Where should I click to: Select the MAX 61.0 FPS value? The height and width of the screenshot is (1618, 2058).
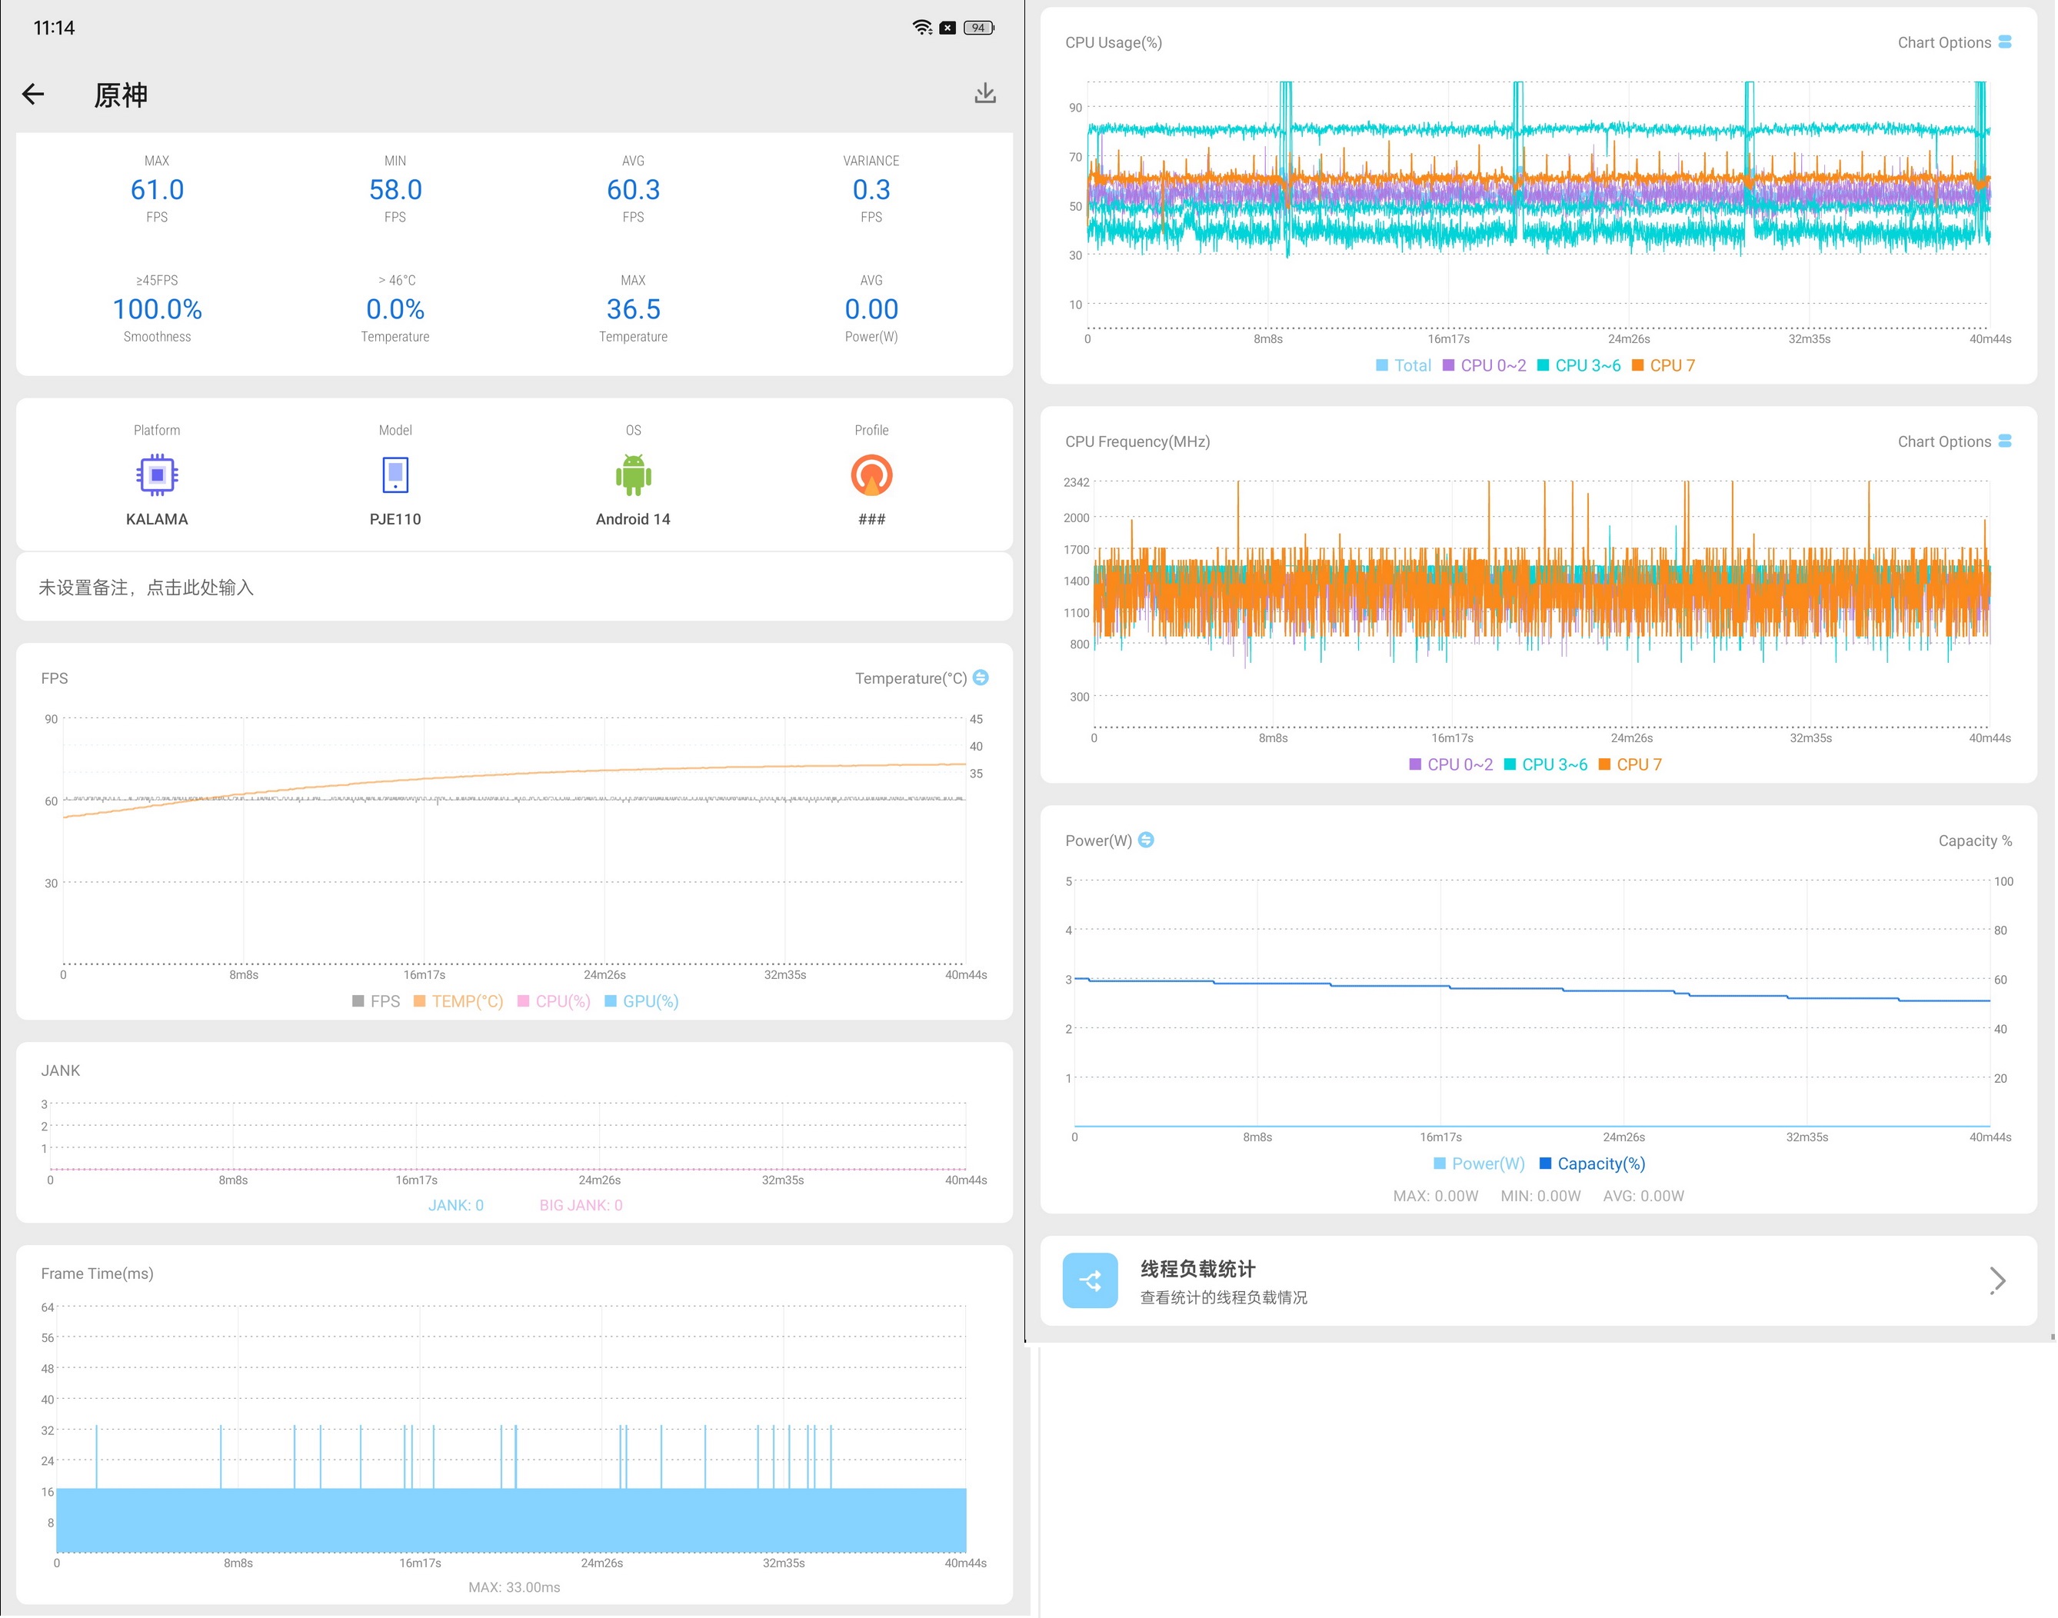pos(158,189)
